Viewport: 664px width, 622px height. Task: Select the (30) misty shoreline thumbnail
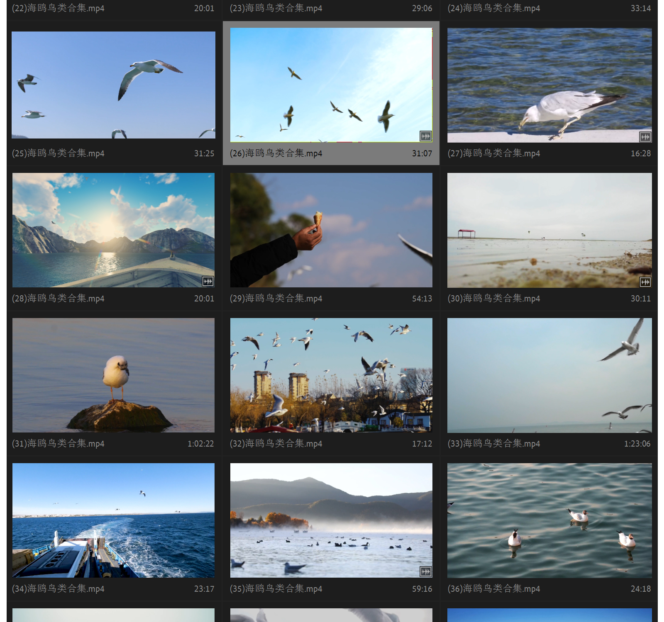(549, 230)
